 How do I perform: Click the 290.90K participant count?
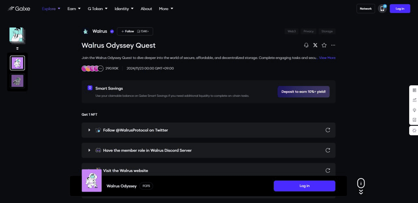pos(112,68)
